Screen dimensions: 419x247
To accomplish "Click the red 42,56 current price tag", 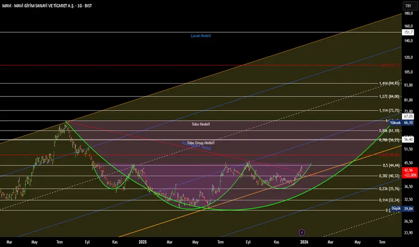I will click(410, 170).
